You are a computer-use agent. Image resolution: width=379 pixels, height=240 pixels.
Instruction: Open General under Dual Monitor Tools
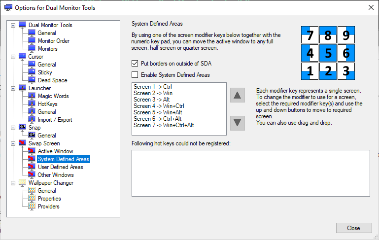47,33
